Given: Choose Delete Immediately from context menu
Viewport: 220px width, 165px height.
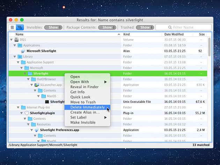Looking at the screenshot, I should coord(87,107).
